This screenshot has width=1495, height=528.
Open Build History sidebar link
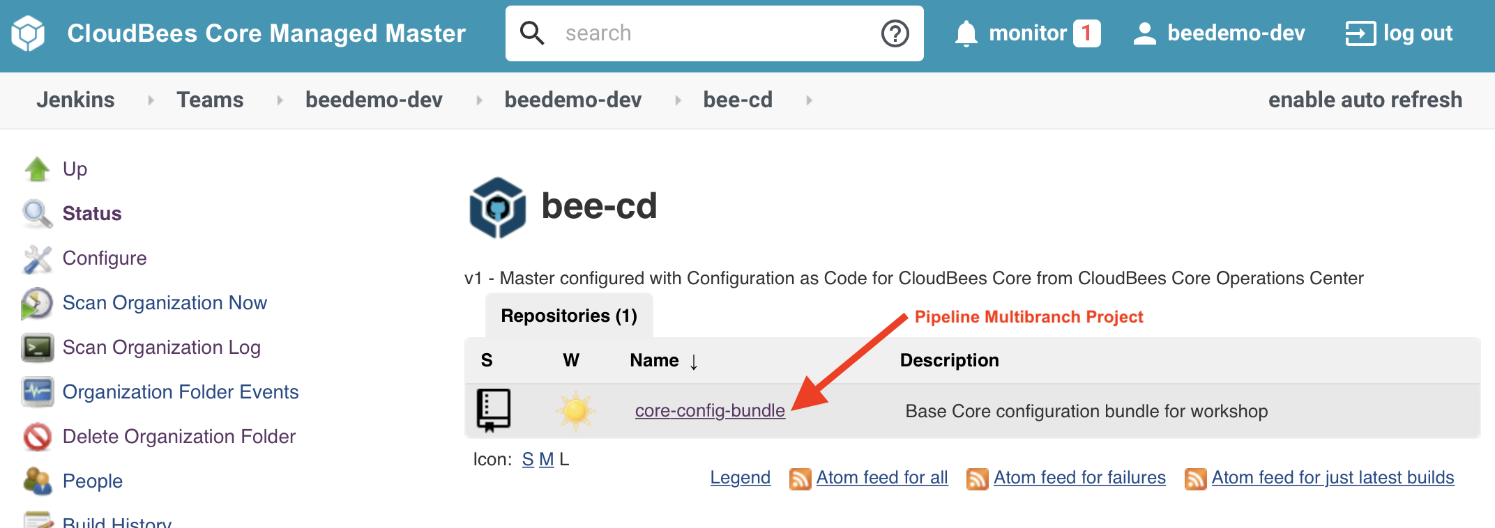pyautogui.click(x=117, y=522)
